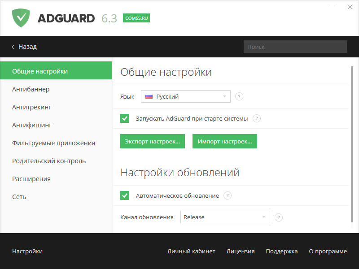
Task: Open help for launch at system start
Action: tap(256, 118)
